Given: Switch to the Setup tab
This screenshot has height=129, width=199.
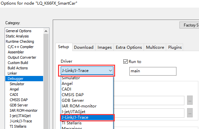Looking at the screenshot, I should pos(64,47).
